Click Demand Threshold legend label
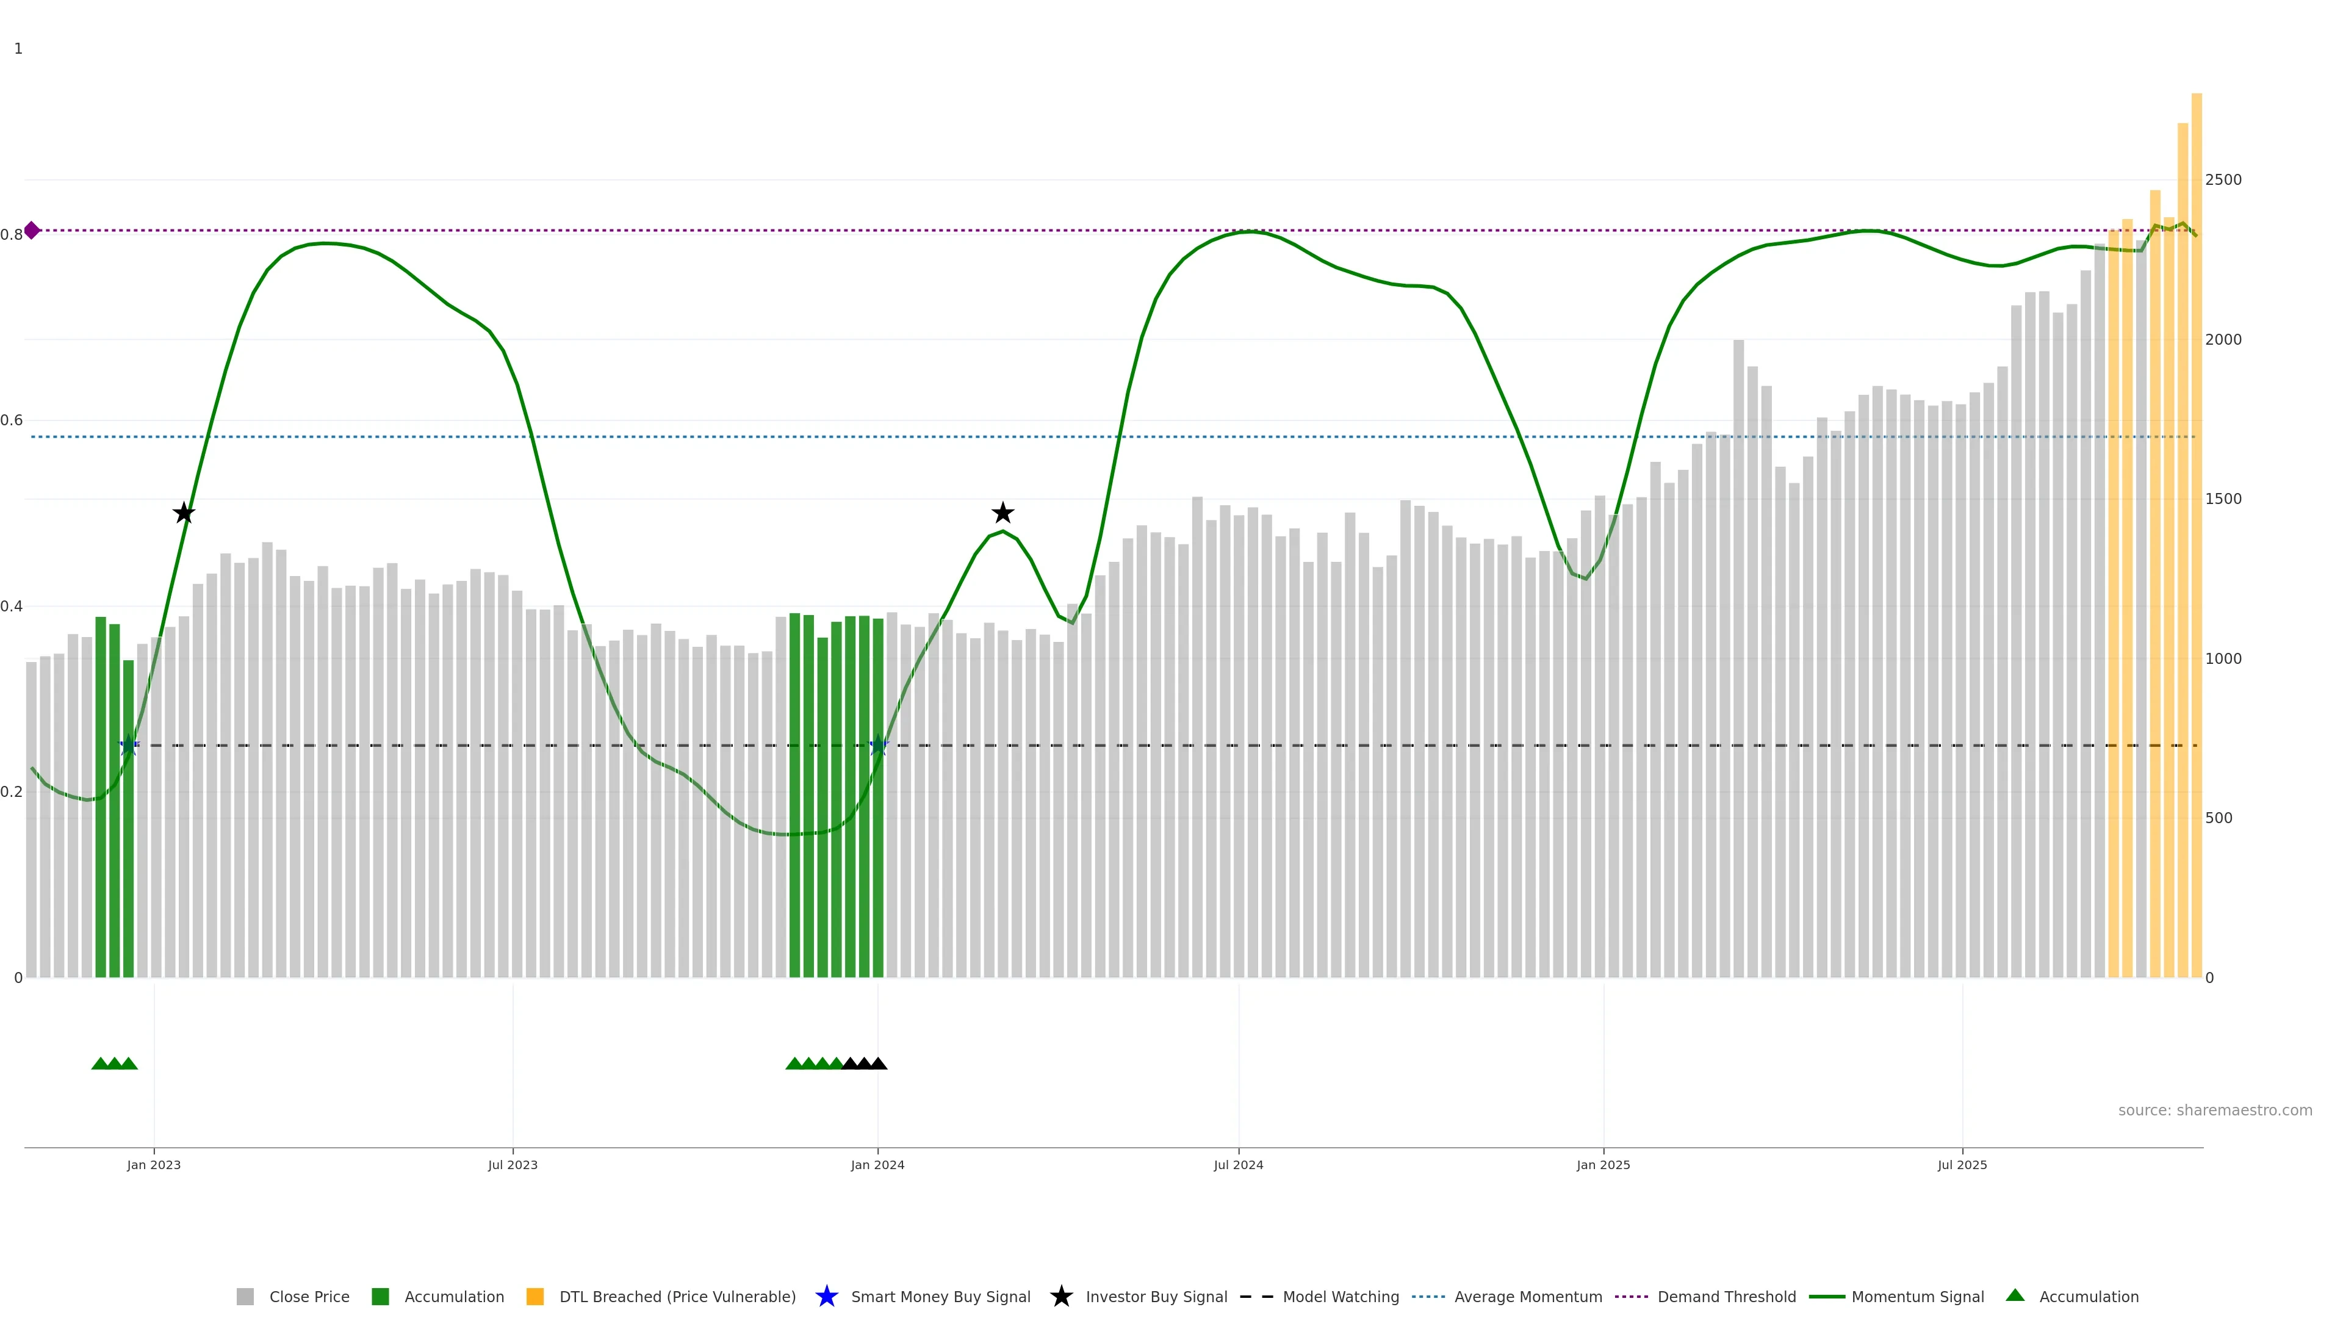This screenshot has height=1318, width=2343. pos(1726,1297)
